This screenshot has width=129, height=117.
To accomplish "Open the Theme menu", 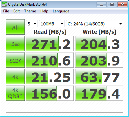I will (30, 11).
